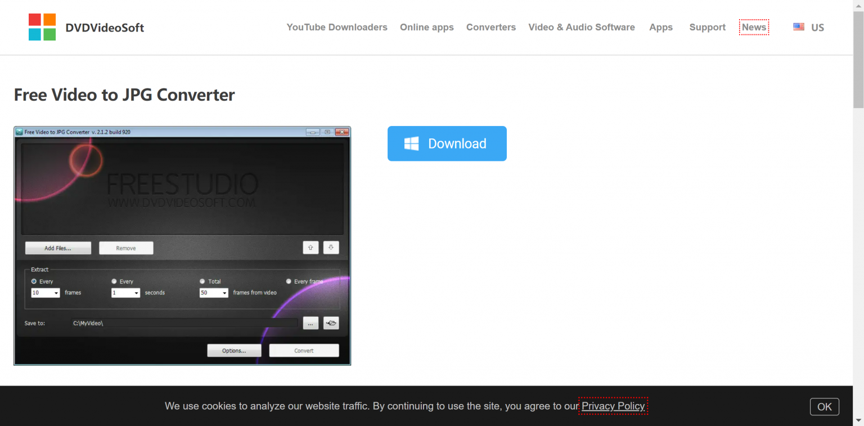The image size is (864, 426).
Task: Click the US flag icon
Action: (x=798, y=27)
